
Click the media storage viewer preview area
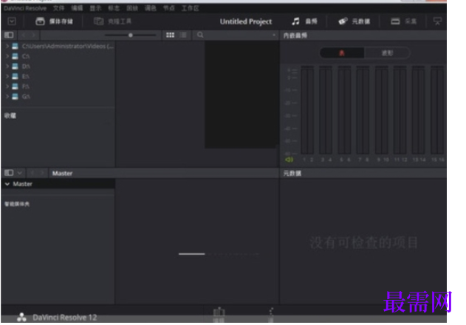click(x=241, y=95)
